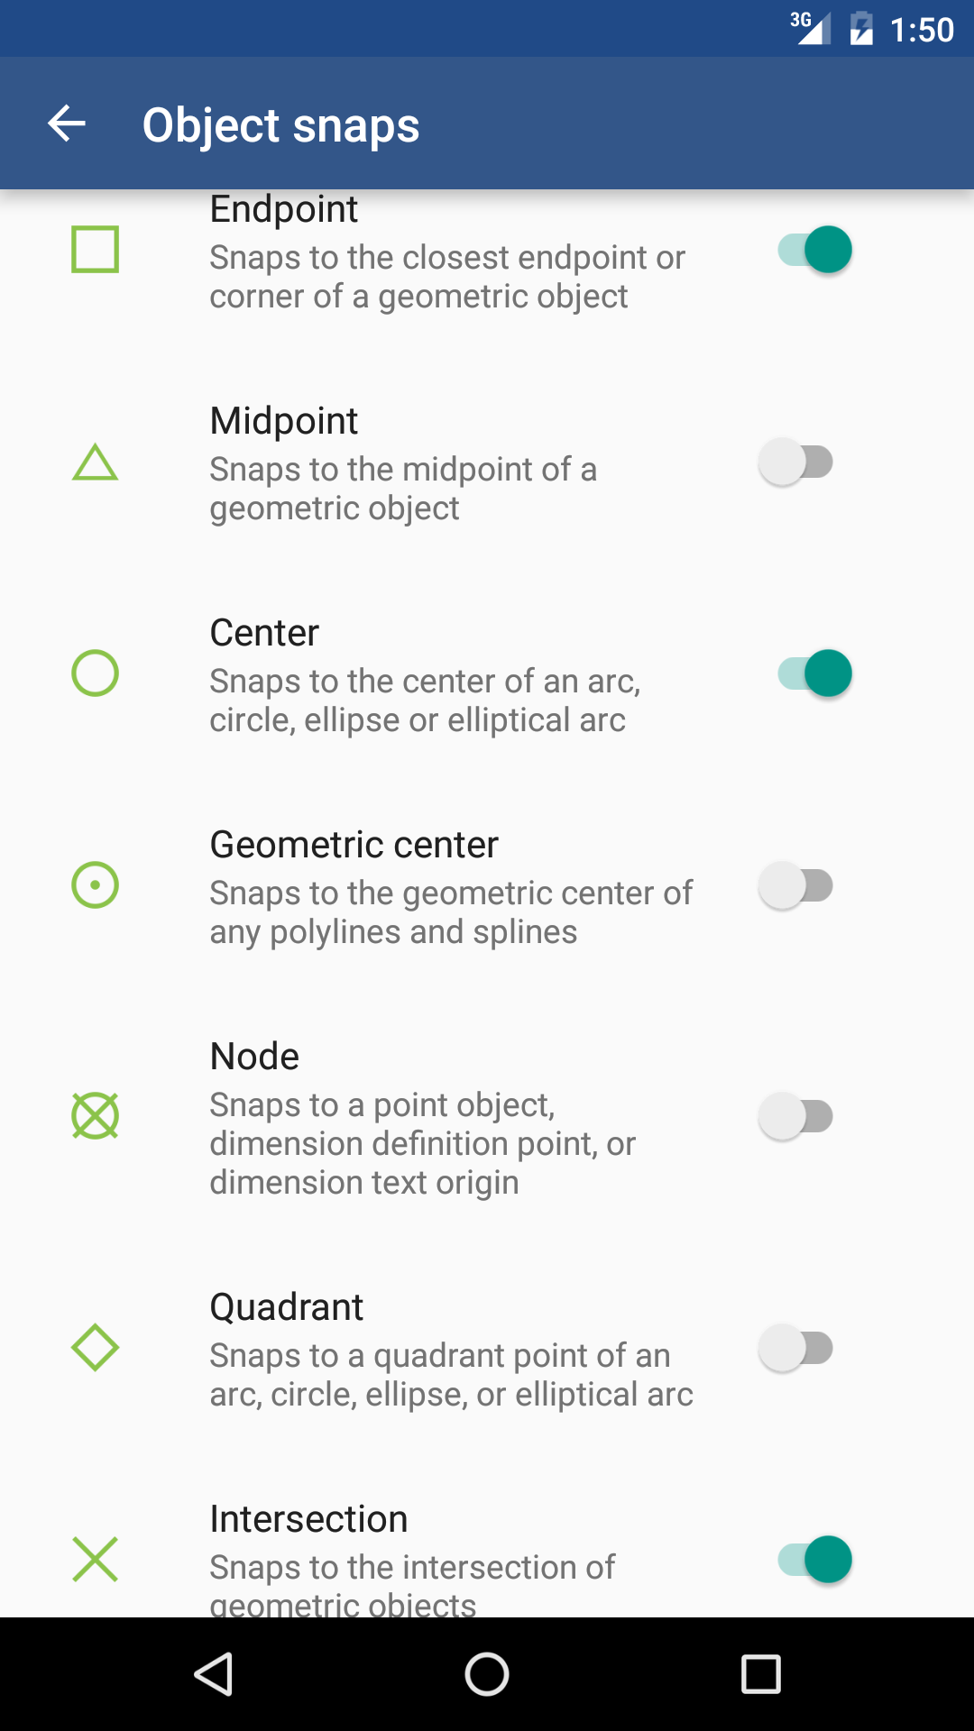Image resolution: width=974 pixels, height=1731 pixels.
Task: Switch on the Node snap
Action: click(x=795, y=1116)
